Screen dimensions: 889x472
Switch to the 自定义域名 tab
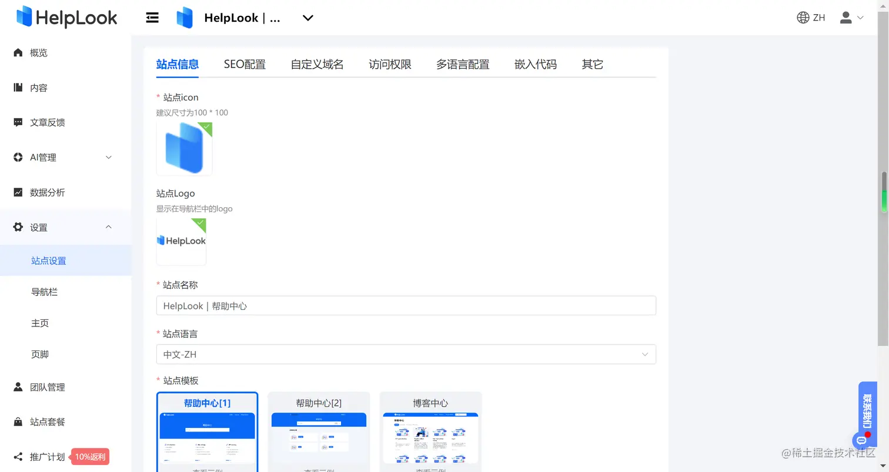pos(317,65)
